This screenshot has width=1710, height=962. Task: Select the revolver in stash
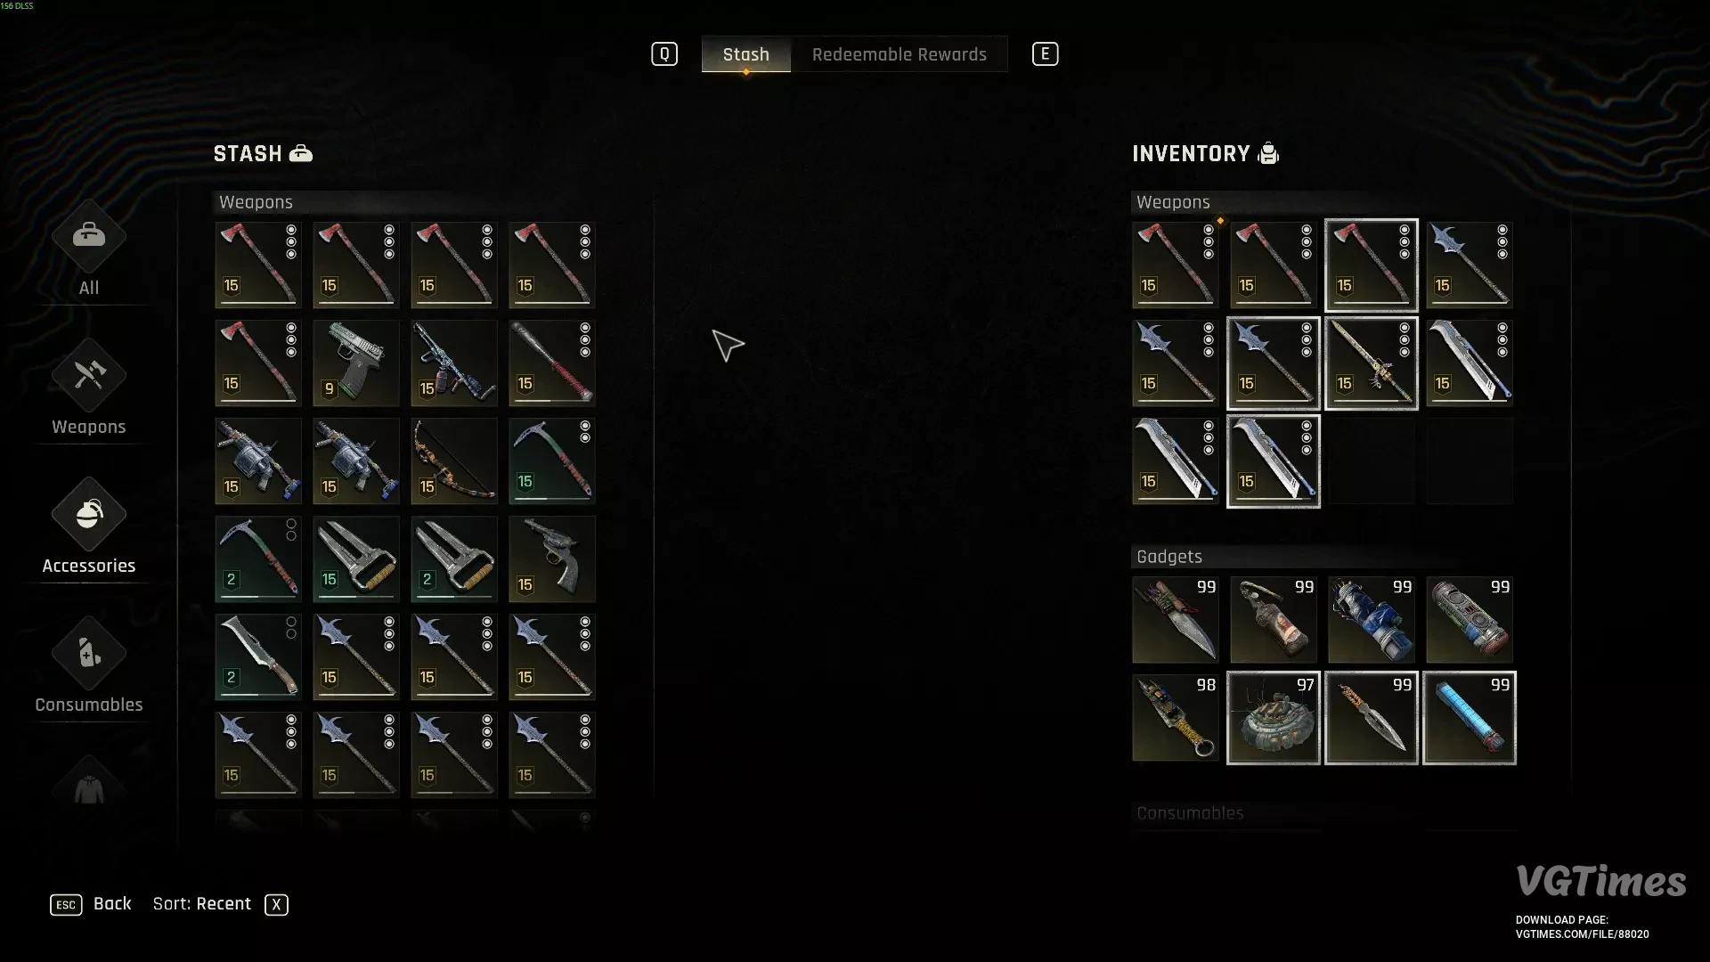[x=552, y=559]
